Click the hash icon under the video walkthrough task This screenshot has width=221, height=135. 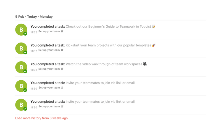point(62,69)
